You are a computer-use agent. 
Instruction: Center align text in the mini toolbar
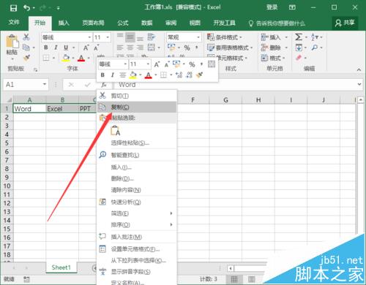tap(122, 75)
